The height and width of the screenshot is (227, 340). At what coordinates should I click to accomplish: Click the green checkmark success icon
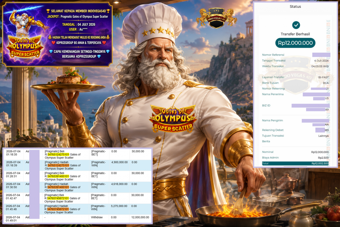[x=296, y=25]
